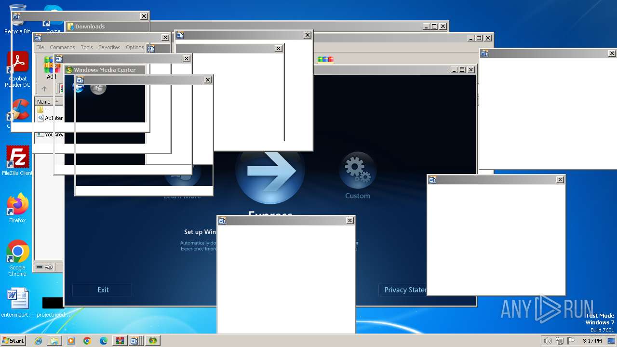617x347 pixels.
Task: Close the blank Word window at top right edge
Action: [612, 53]
